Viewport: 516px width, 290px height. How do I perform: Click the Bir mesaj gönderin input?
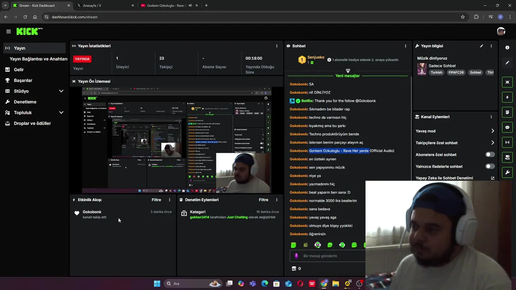(327, 256)
